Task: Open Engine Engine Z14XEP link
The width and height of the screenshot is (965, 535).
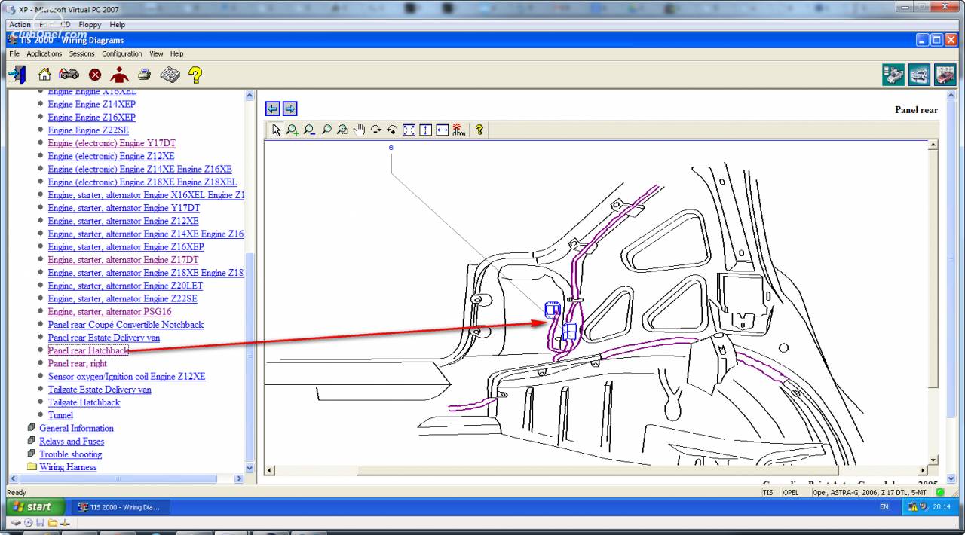Action: [91, 104]
